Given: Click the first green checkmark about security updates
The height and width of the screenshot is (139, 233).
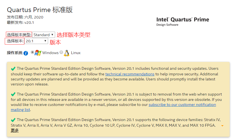Looking at the screenshot, I should tap(13, 69).
